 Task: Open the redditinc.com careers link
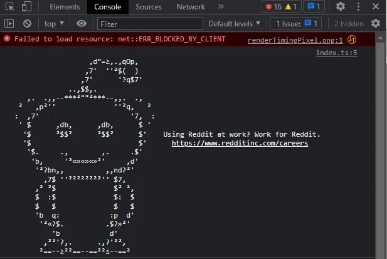point(240,144)
